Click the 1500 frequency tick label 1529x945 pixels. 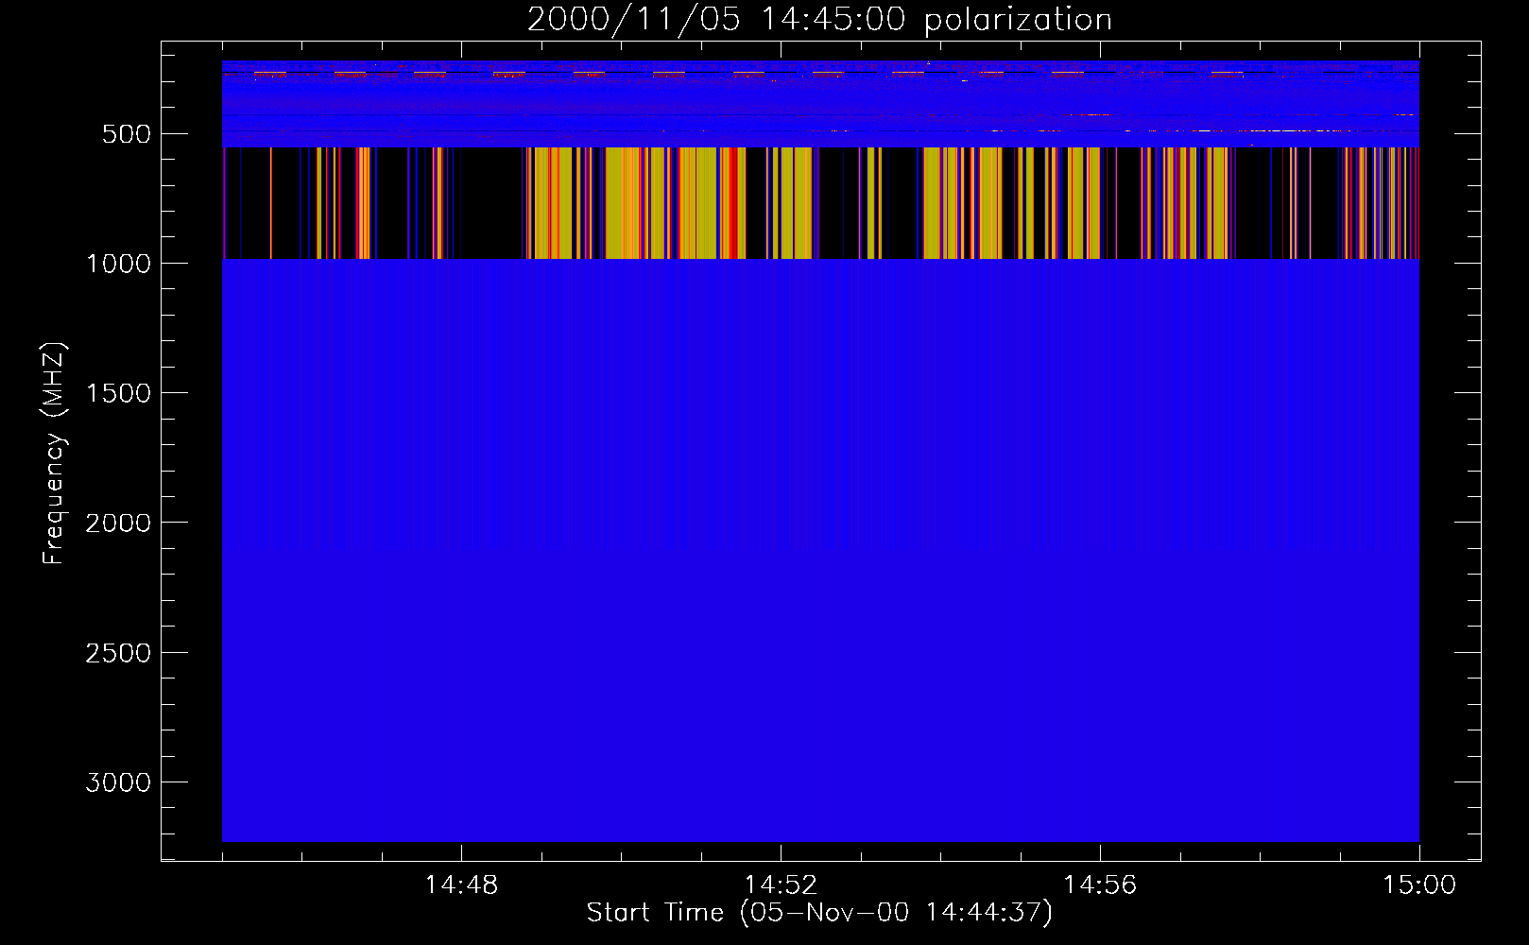pos(118,393)
